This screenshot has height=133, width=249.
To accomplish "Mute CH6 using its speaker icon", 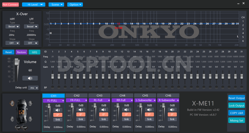I will [172, 110].
